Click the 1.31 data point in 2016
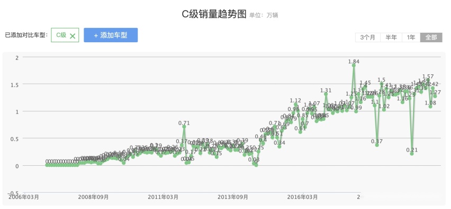This screenshot has width=451, height=209. [x=326, y=94]
